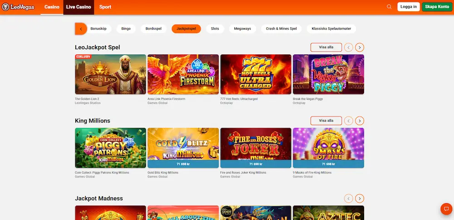Open Area Link Phoenix Firestorm thumbnail
The height and width of the screenshot is (220, 454).
(183, 74)
